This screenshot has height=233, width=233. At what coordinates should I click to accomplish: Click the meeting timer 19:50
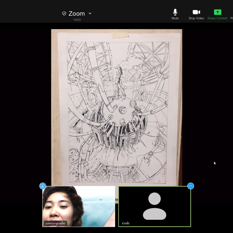pos(77,20)
